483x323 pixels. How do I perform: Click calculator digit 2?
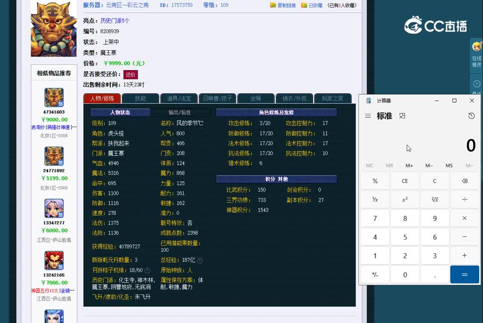click(405, 256)
